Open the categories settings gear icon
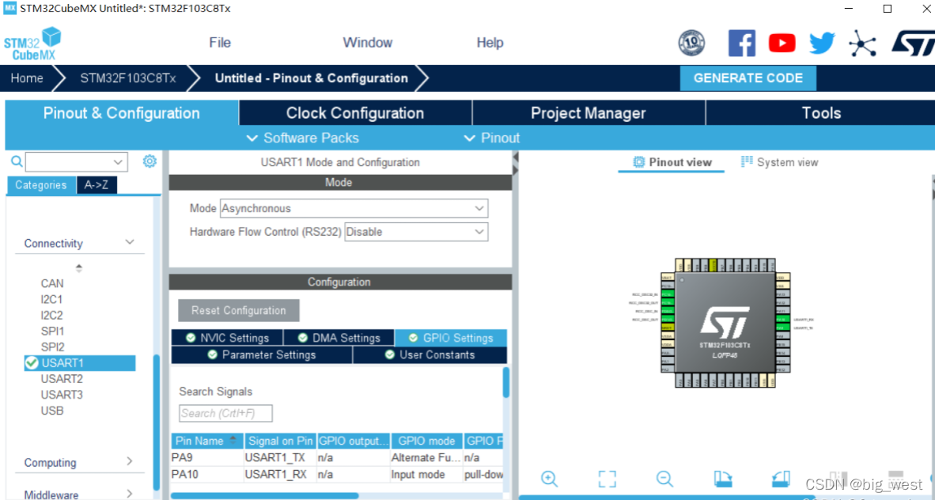The height and width of the screenshot is (500, 935). click(x=150, y=161)
